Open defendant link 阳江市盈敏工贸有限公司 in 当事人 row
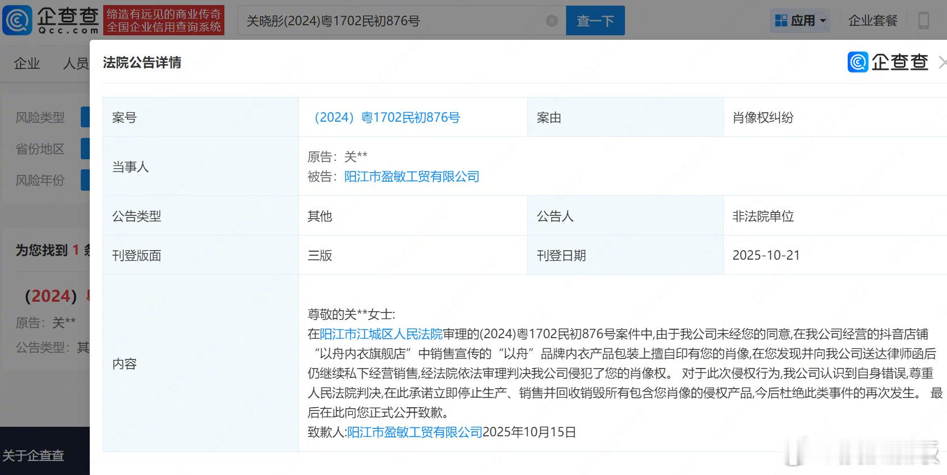The height and width of the screenshot is (475, 947). tap(412, 177)
